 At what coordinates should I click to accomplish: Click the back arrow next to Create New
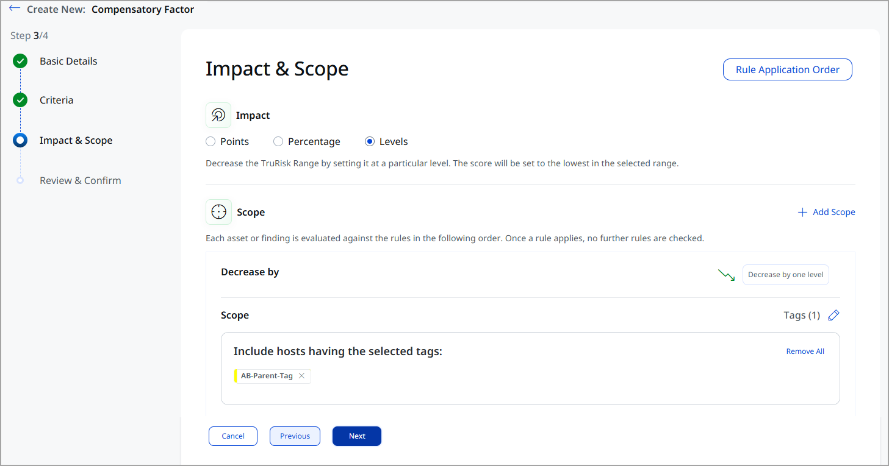[15, 9]
